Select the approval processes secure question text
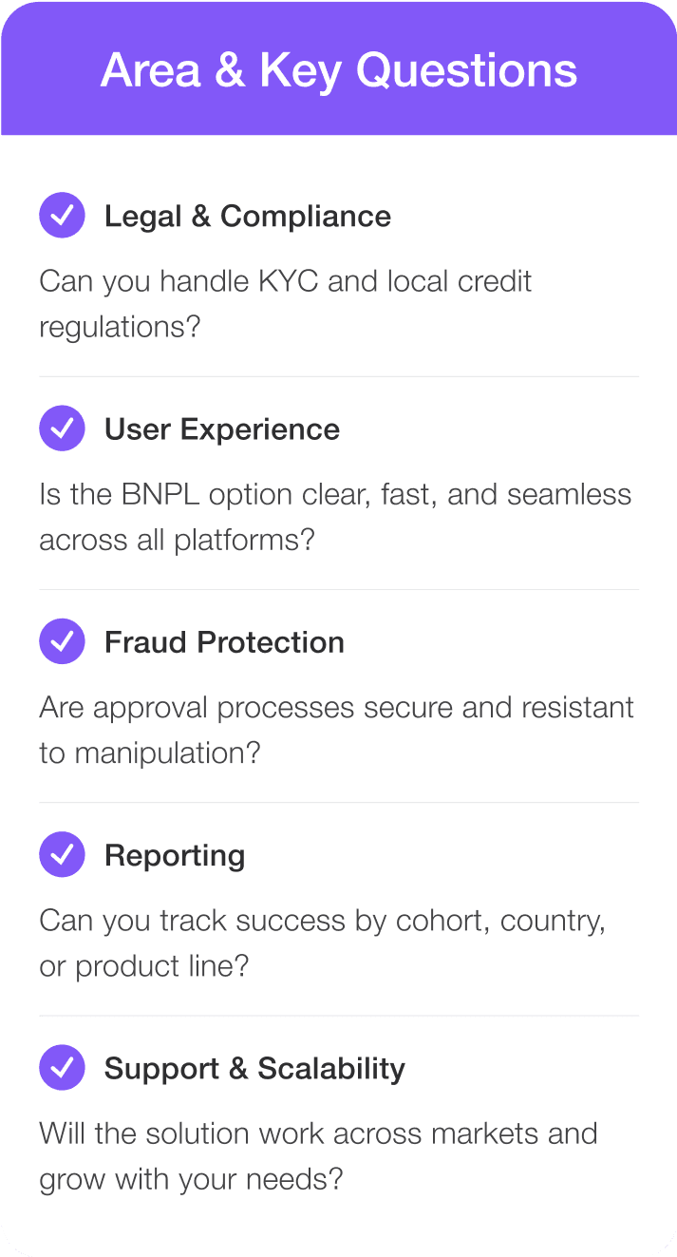Viewport: 677px width, 1257px height. pyautogui.click(x=336, y=730)
